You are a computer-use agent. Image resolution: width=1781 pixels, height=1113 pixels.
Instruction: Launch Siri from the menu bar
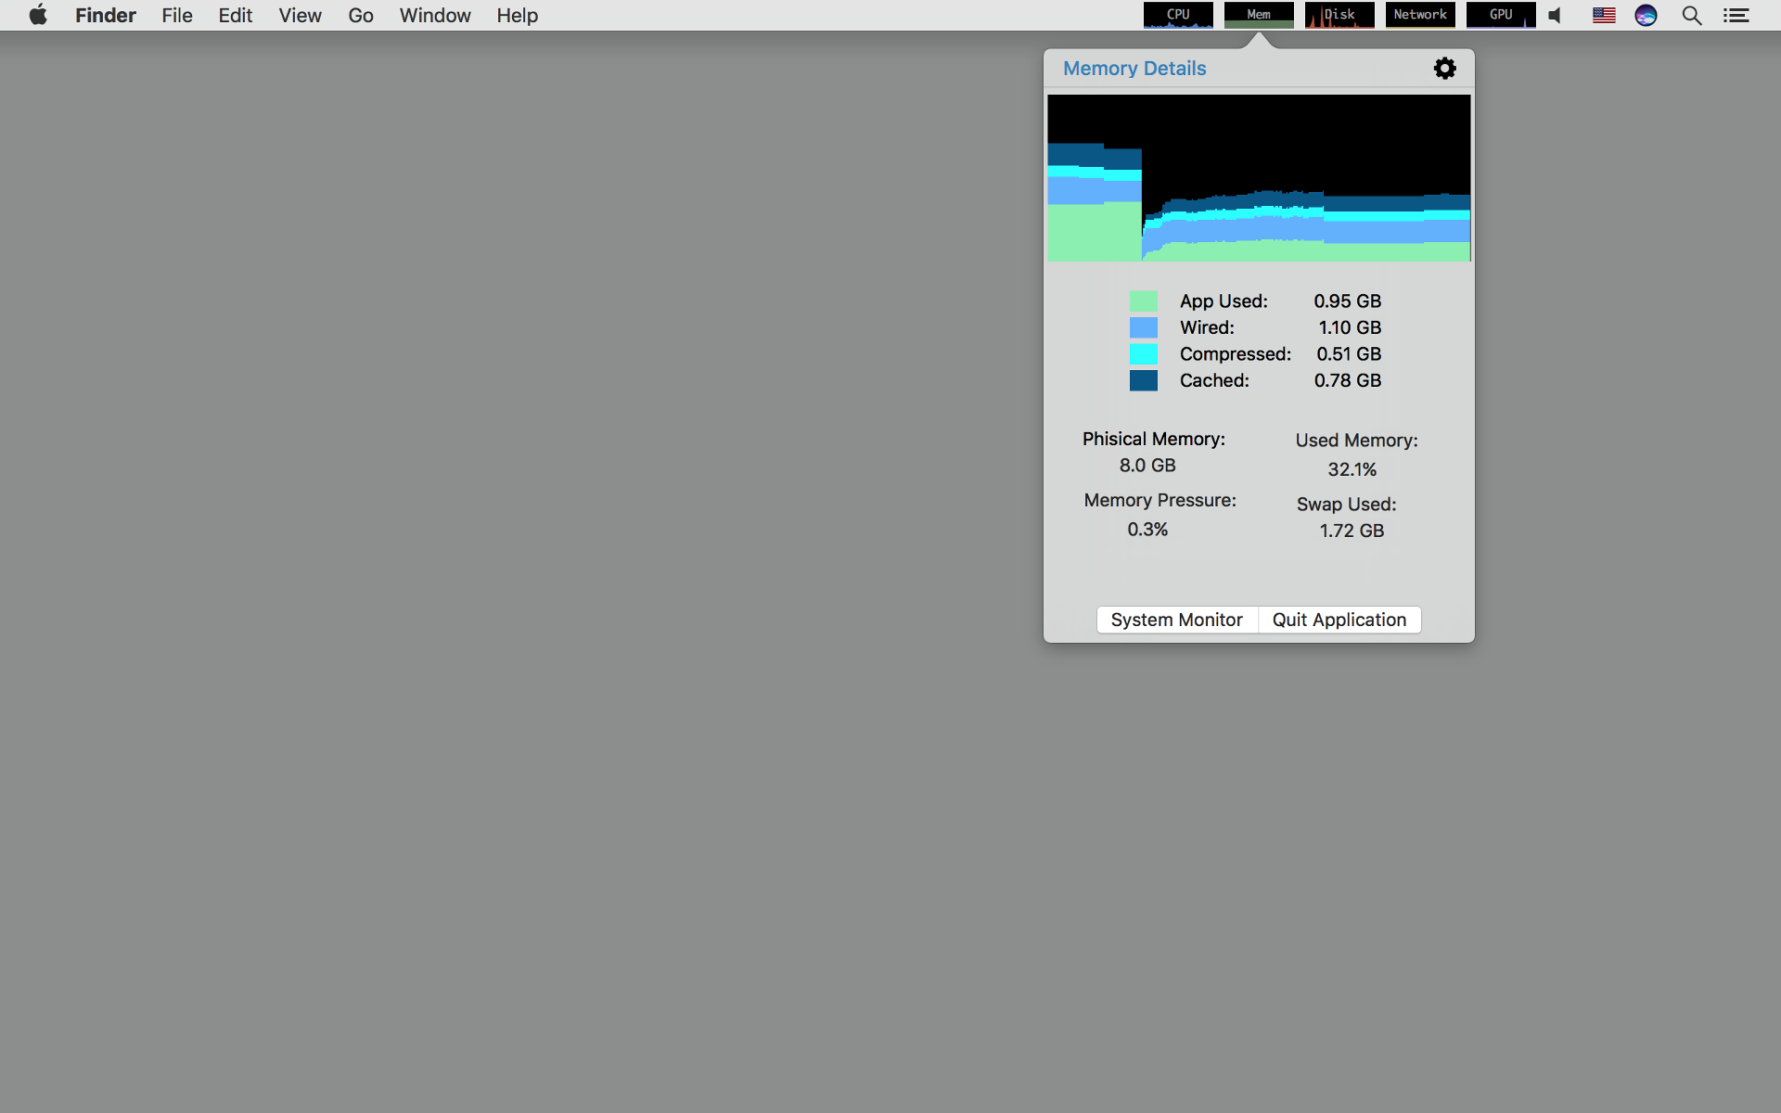coord(1646,16)
